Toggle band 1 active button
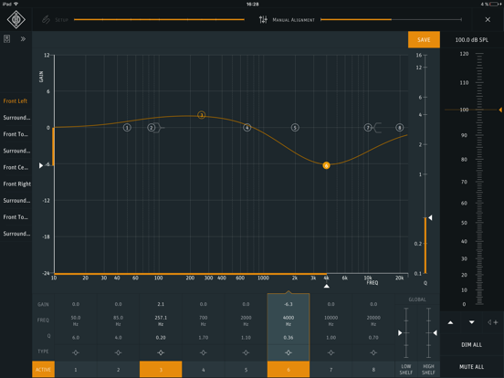The width and height of the screenshot is (504, 378). point(76,369)
